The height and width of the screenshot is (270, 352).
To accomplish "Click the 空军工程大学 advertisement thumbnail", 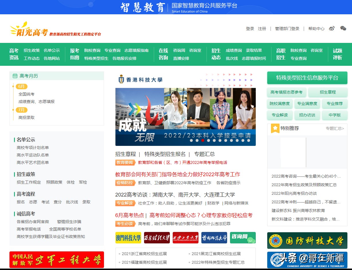I will coord(56,259).
